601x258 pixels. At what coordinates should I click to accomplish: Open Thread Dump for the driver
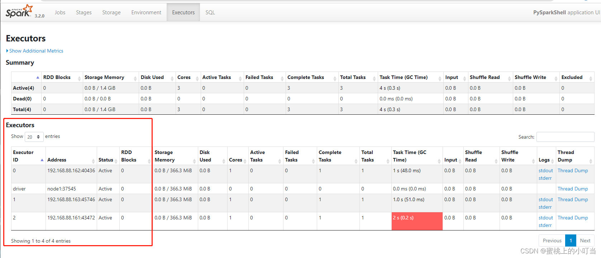coord(573,189)
